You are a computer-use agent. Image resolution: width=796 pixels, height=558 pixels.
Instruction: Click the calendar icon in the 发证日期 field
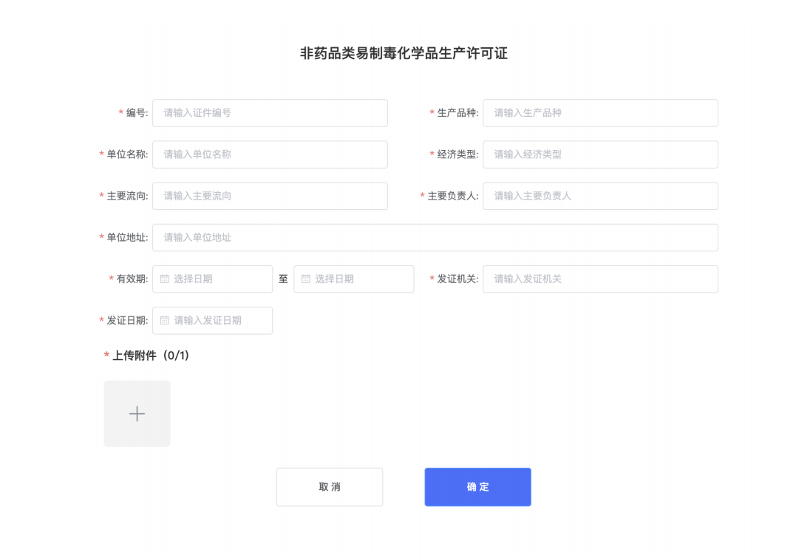(x=164, y=321)
